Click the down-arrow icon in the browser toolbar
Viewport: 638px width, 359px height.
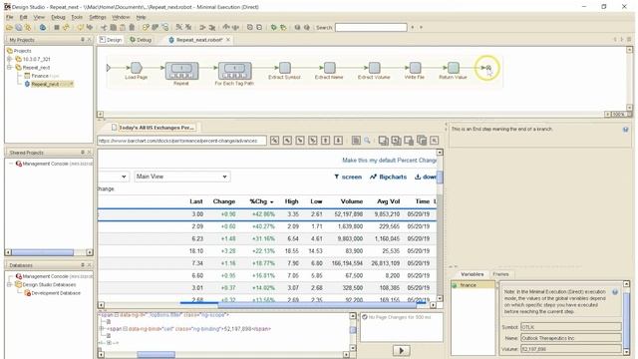click(x=338, y=141)
